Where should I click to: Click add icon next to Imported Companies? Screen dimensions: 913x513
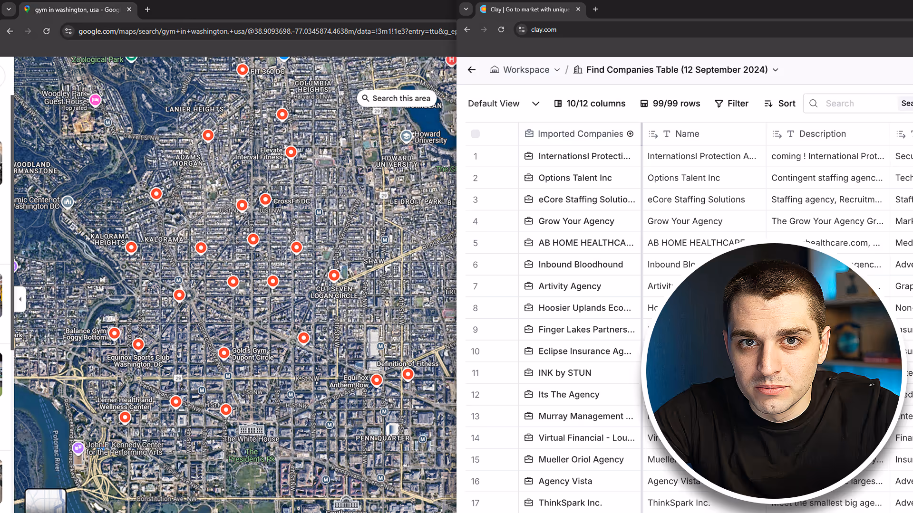click(x=630, y=134)
